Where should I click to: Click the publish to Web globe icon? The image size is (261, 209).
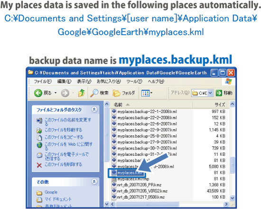coord(39,145)
